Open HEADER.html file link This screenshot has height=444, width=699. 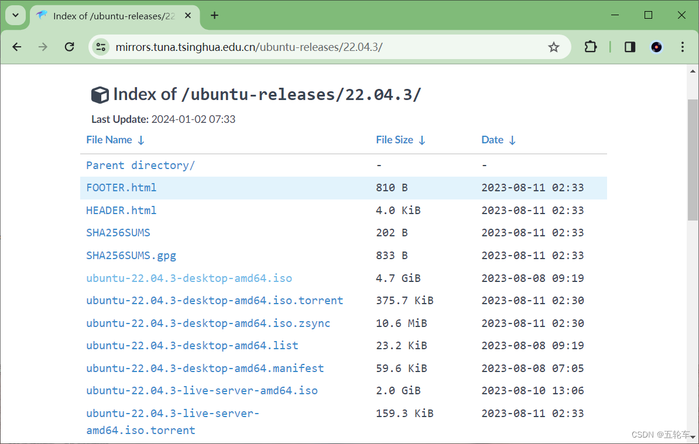[x=121, y=210]
